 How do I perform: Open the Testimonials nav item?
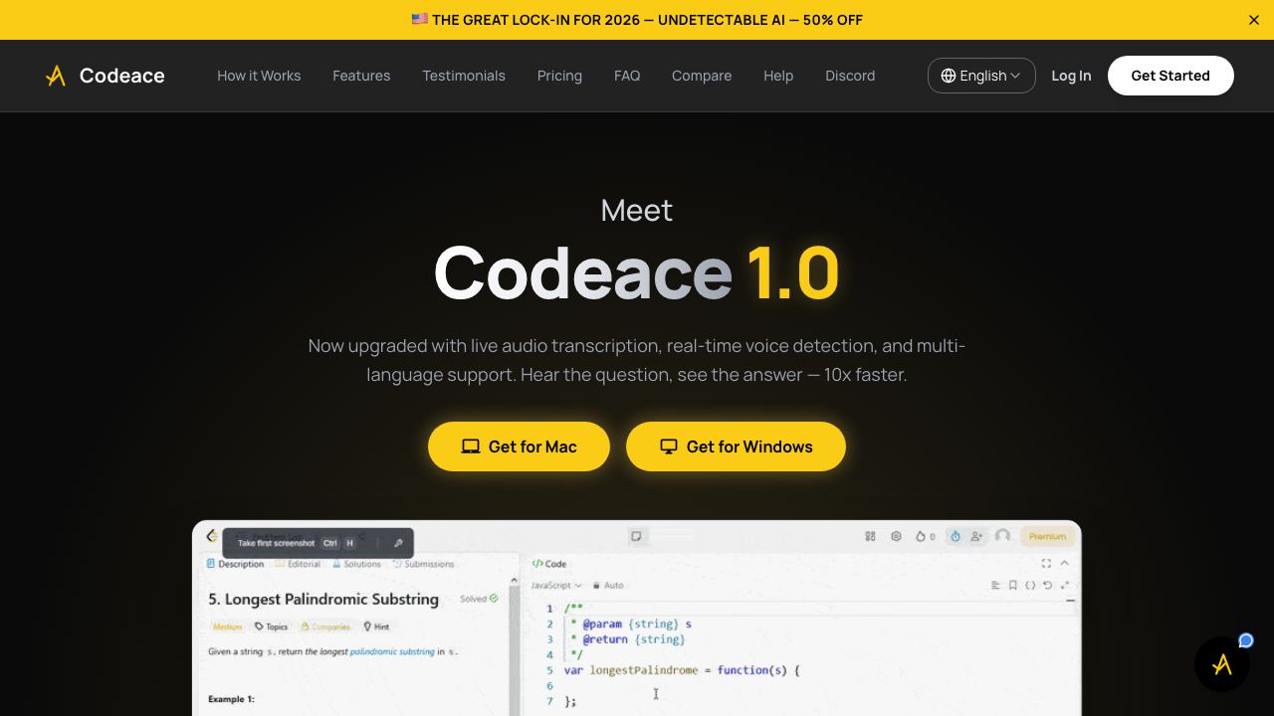tap(464, 76)
